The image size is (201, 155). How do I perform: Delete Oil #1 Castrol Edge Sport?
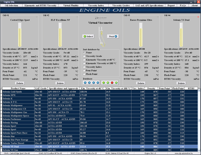[20, 83]
